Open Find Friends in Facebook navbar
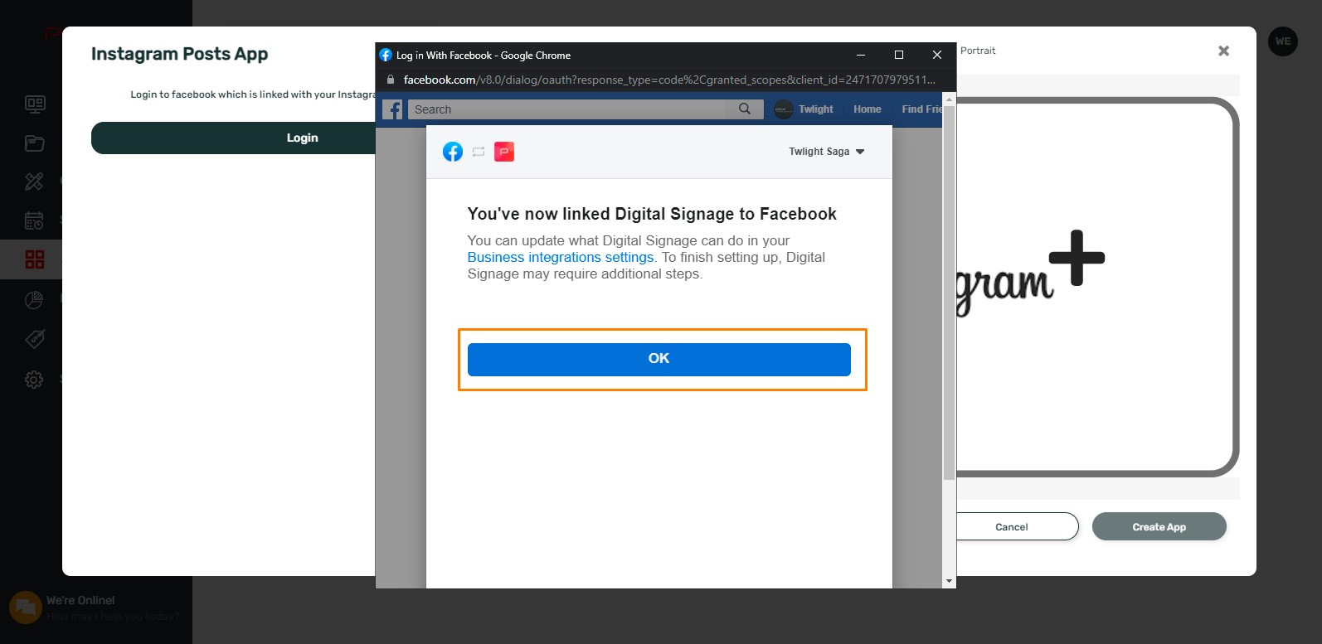1322x644 pixels. coord(921,109)
